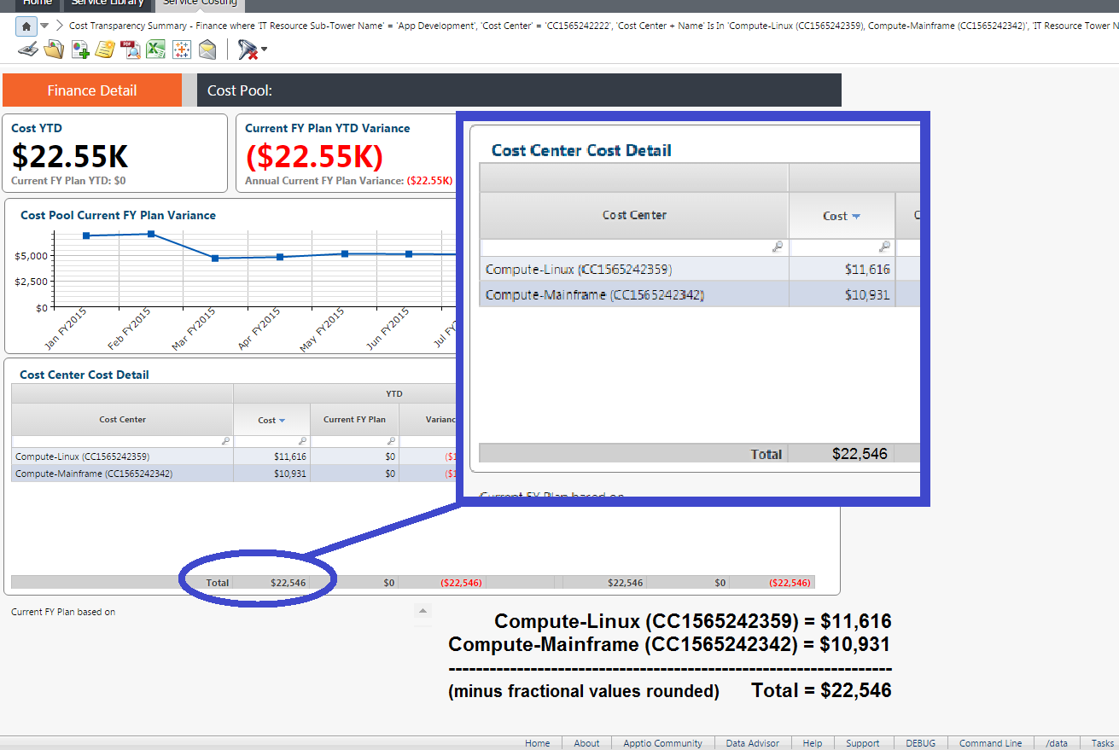The width and height of the screenshot is (1119, 750).
Task: Open the Command Line footer link
Action: [x=990, y=743]
